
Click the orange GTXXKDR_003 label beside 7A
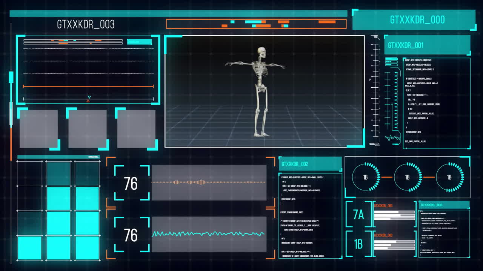[x=383, y=206]
